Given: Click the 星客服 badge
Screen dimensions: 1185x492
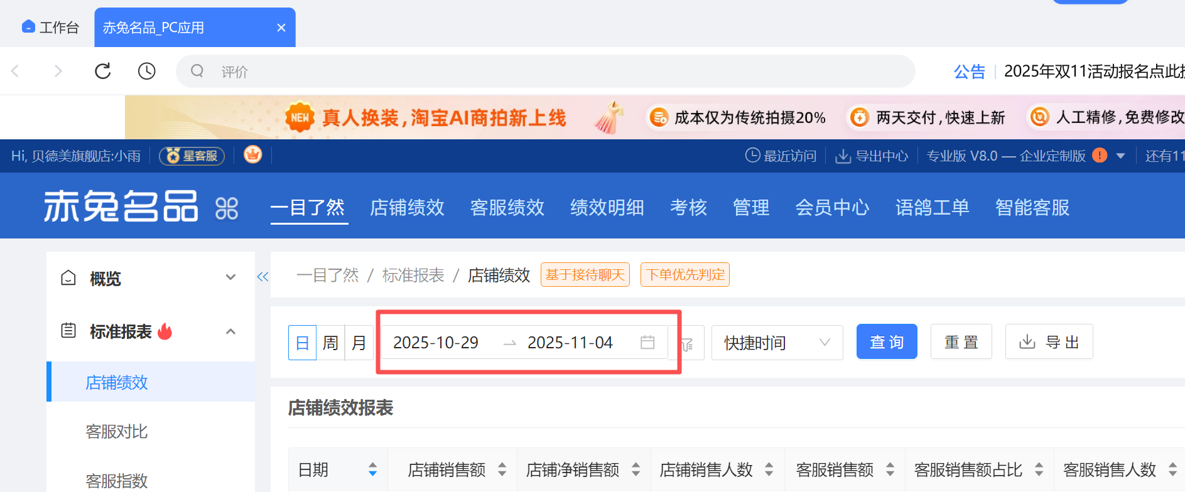Looking at the screenshot, I should point(192,156).
